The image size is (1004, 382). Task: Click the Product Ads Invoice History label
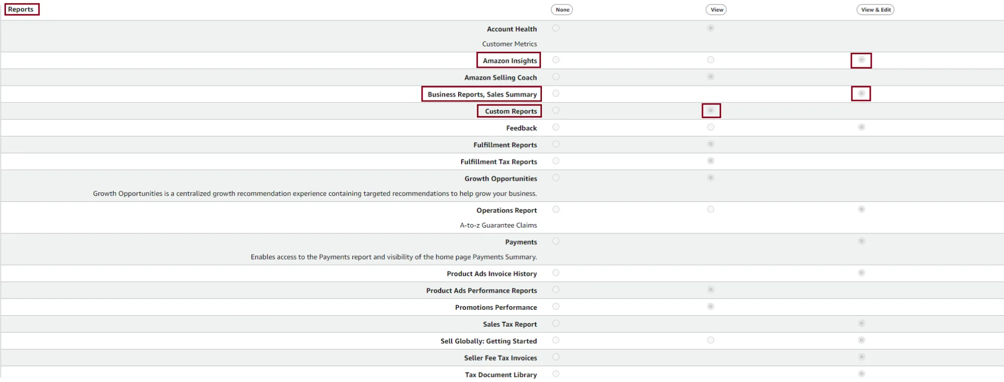pyautogui.click(x=492, y=274)
